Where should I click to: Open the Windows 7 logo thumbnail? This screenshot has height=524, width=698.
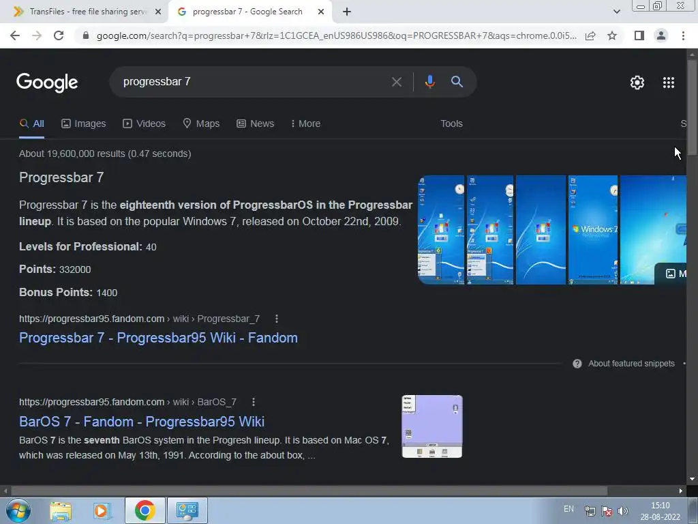click(593, 230)
